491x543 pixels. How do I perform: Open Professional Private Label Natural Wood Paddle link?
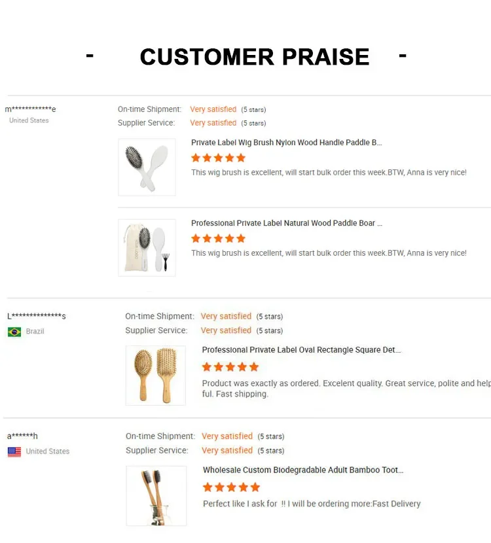point(287,223)
